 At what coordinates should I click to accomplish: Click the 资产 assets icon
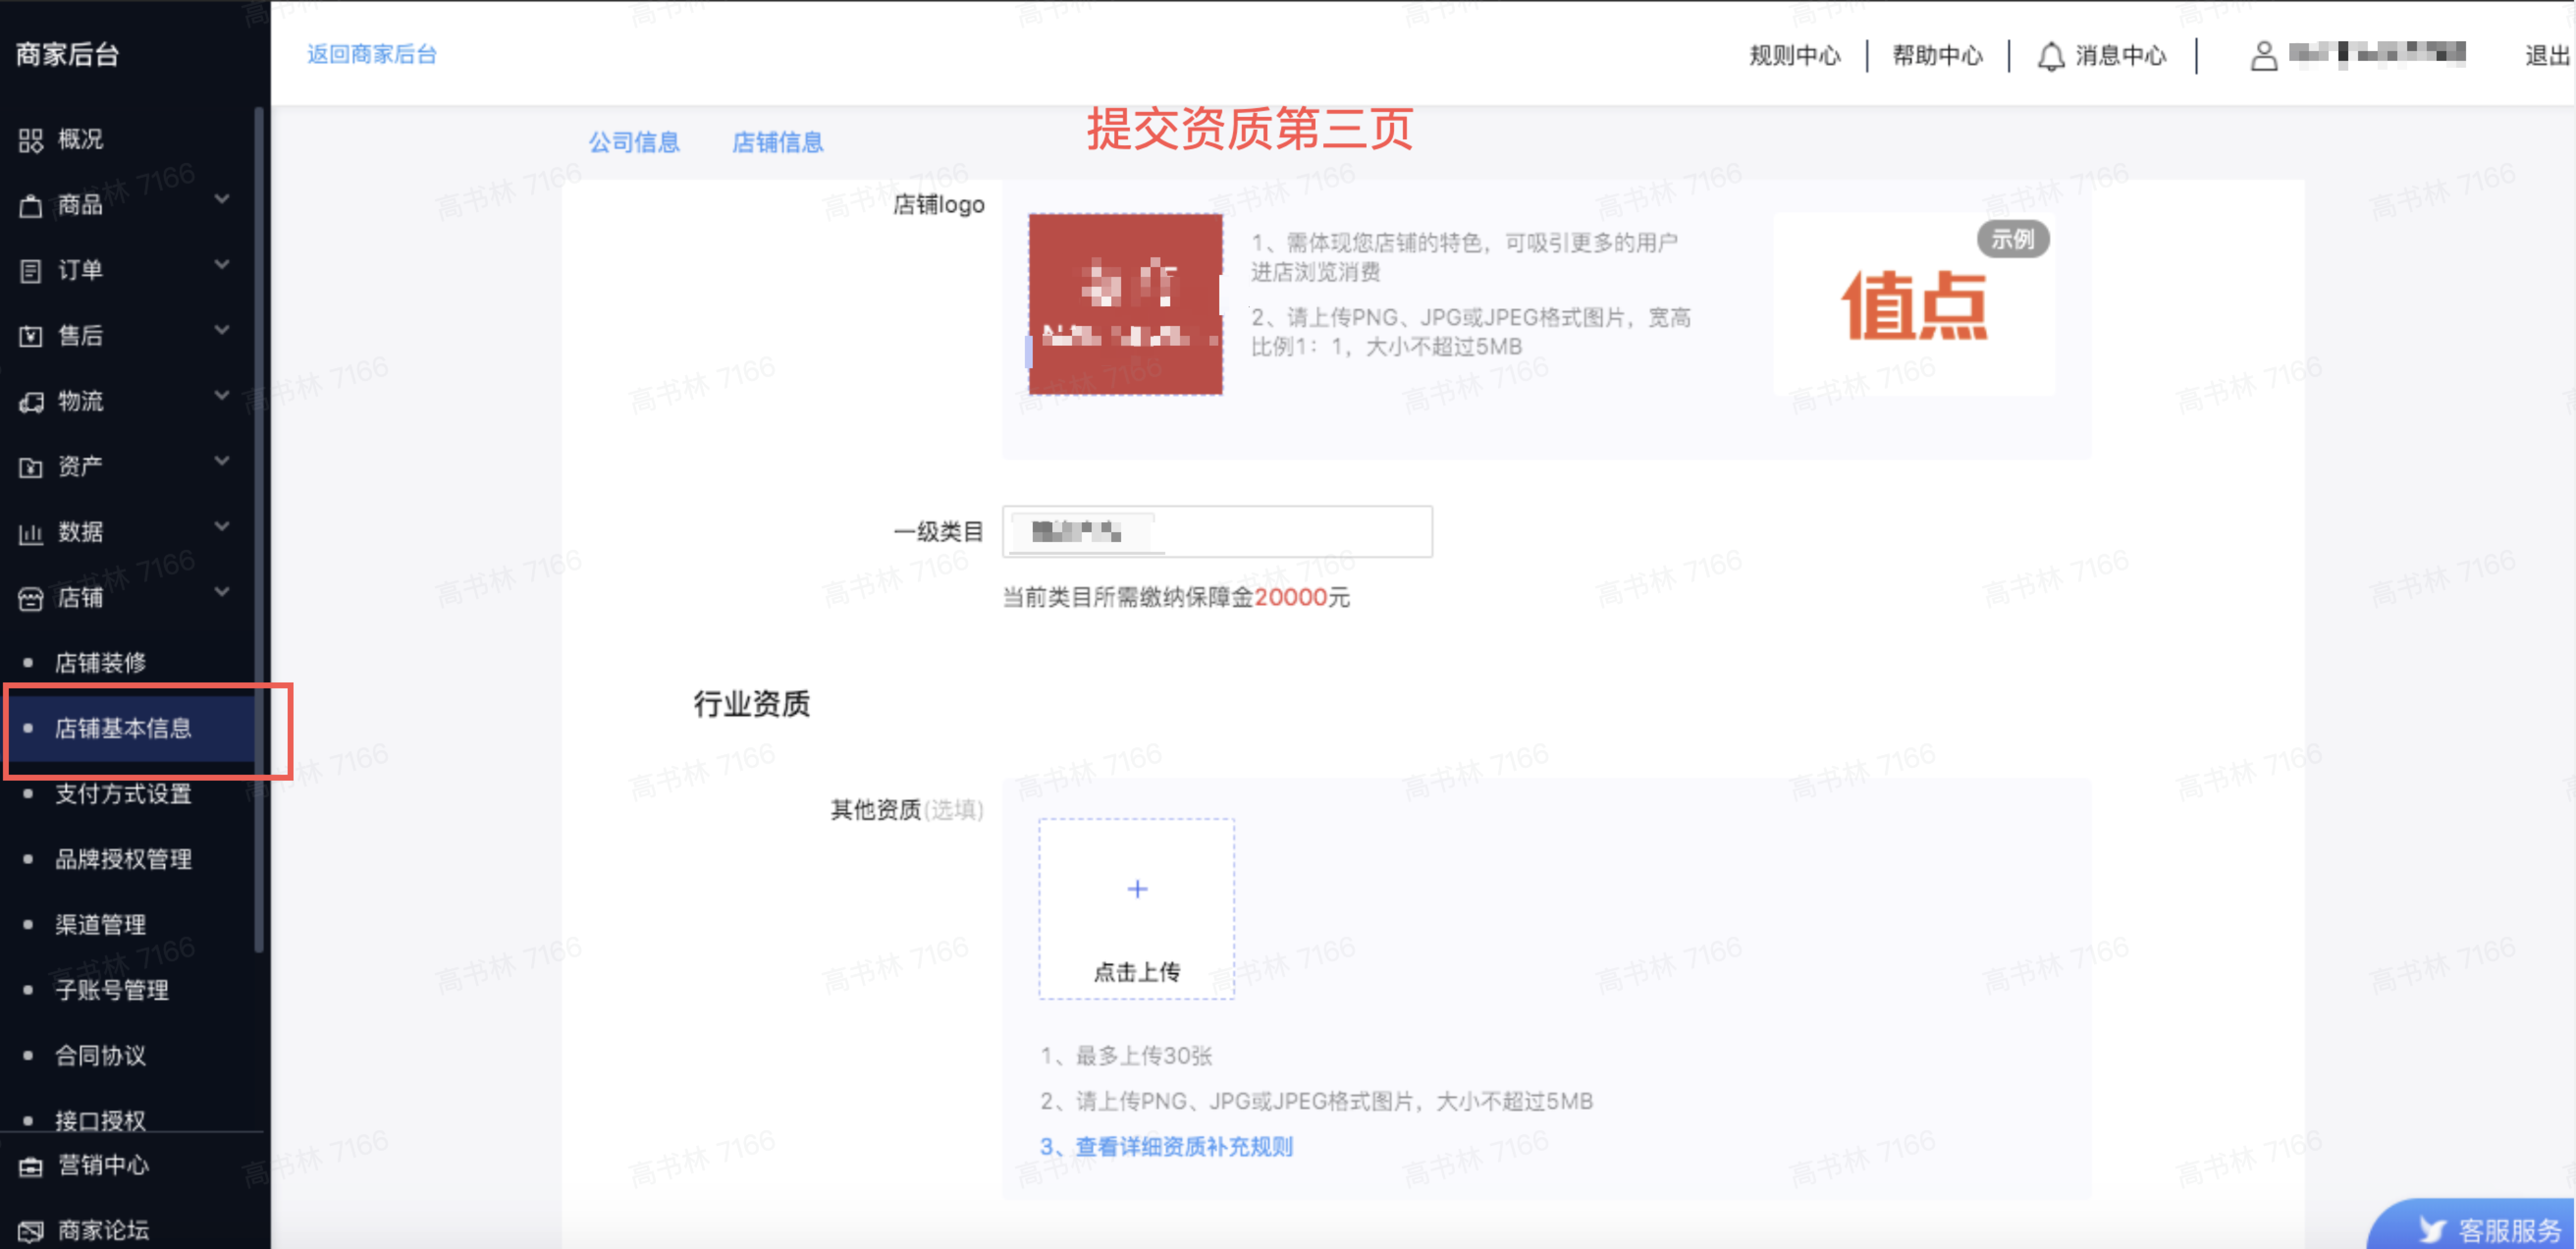point(31,467)
